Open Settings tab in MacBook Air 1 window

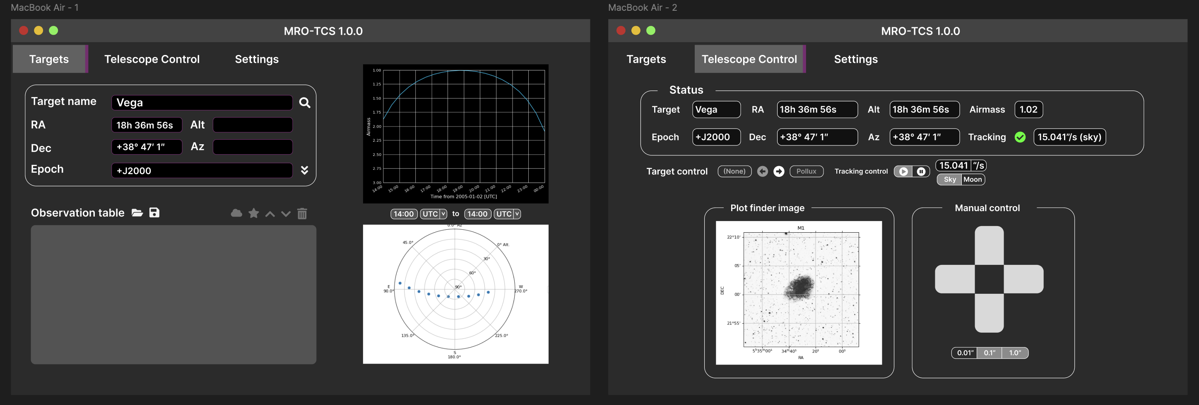[256, 59]
